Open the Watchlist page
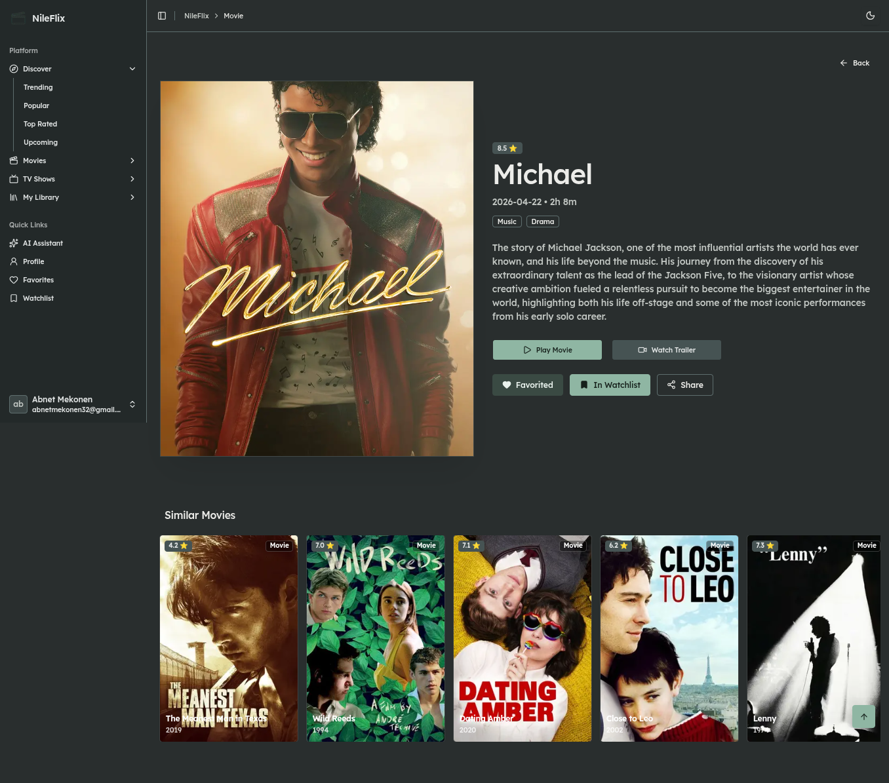The image size is (889, 783). click(x=73, y=298)
